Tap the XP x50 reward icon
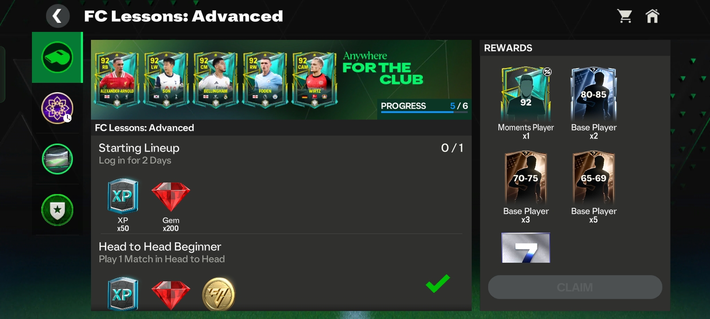710x319 pixels. pyautogui.click(x=123, y=196)
